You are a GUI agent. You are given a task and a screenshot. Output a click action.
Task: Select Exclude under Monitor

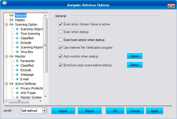coord(26,70)
